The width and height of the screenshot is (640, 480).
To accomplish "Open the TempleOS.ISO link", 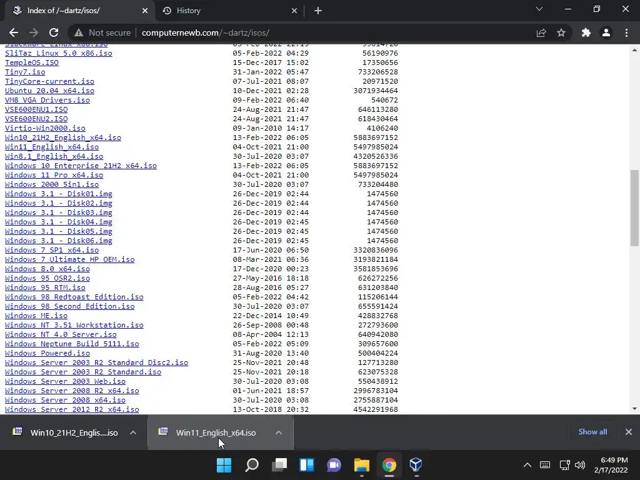I will [32, 62].
